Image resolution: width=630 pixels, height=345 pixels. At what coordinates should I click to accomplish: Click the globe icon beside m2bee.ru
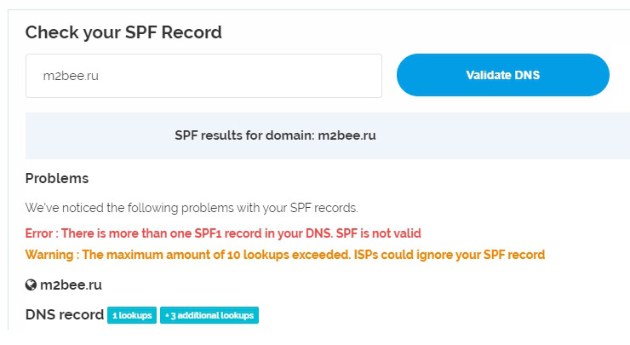coord(31,285)
